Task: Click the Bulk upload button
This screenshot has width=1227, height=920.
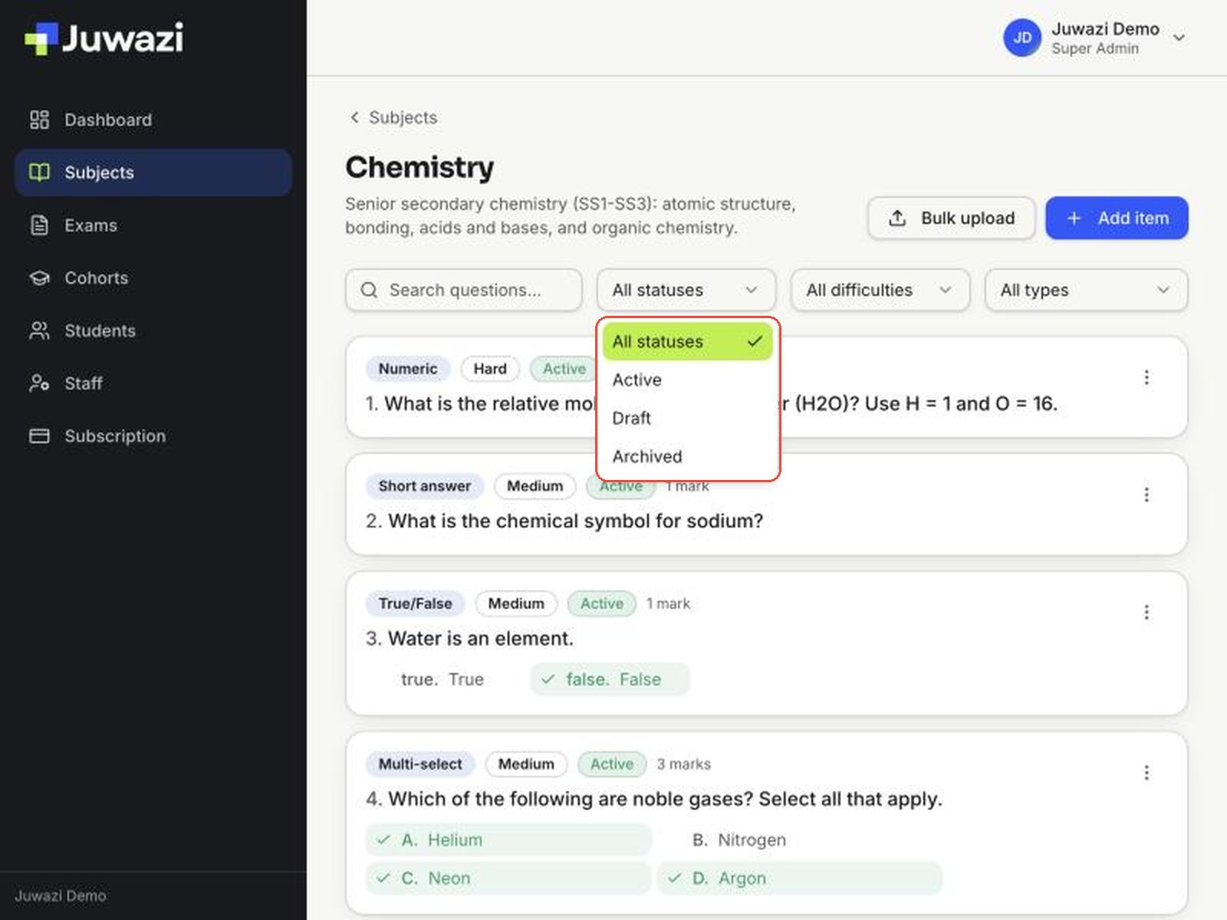Action: [x=952, y=218]
